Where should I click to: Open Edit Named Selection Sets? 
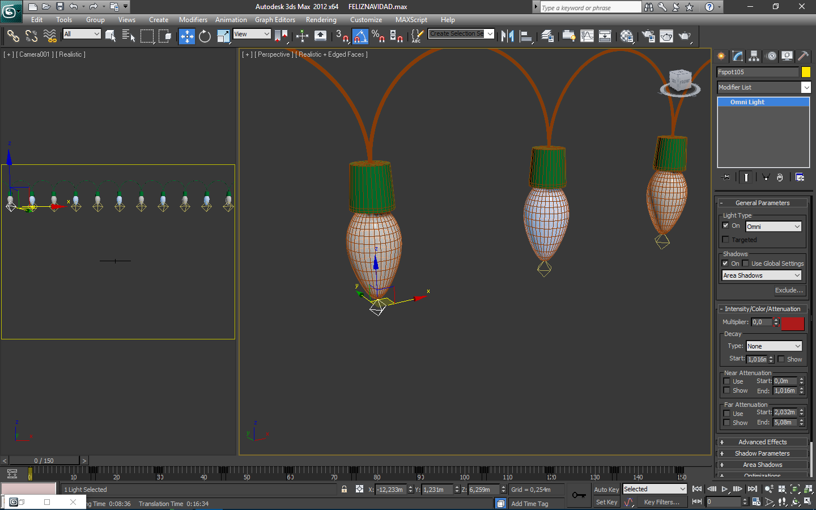(417, 36)
